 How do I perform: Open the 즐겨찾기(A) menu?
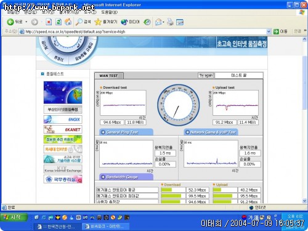(x=69, y=12)
